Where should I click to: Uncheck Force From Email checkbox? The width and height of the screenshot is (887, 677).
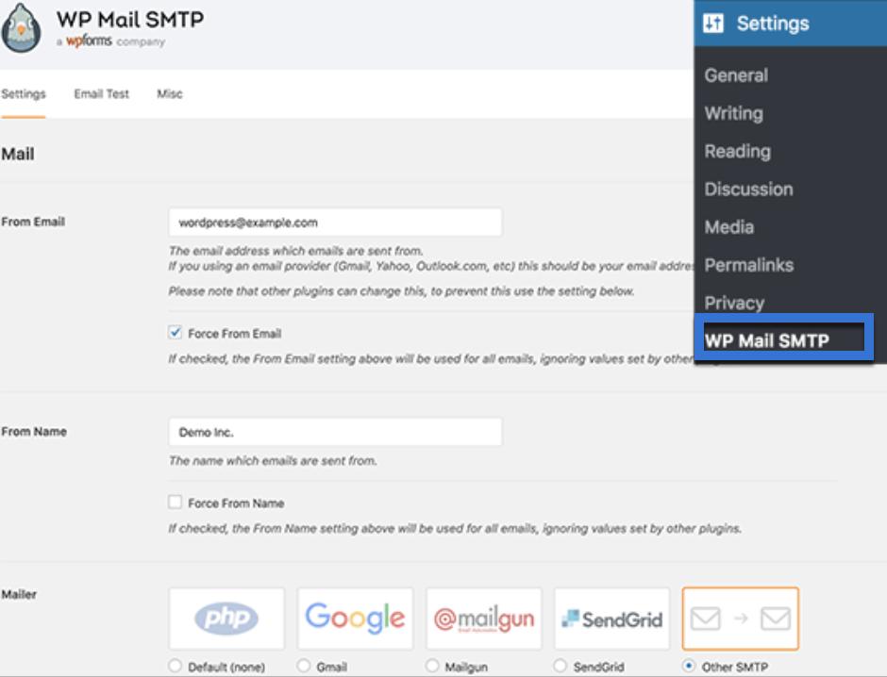point(176,332)
